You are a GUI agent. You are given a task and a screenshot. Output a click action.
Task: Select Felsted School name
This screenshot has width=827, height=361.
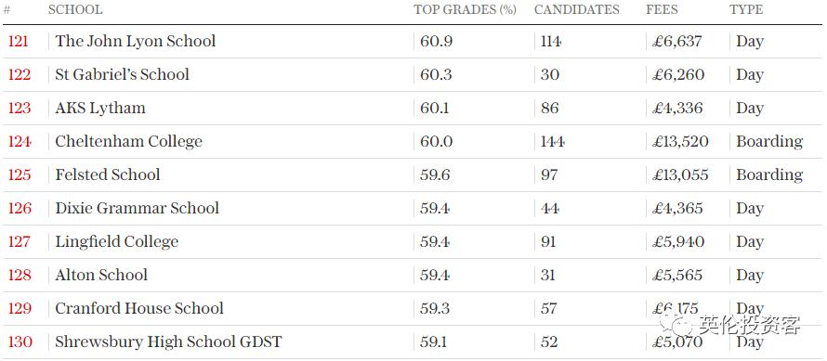tap(108, 174)
